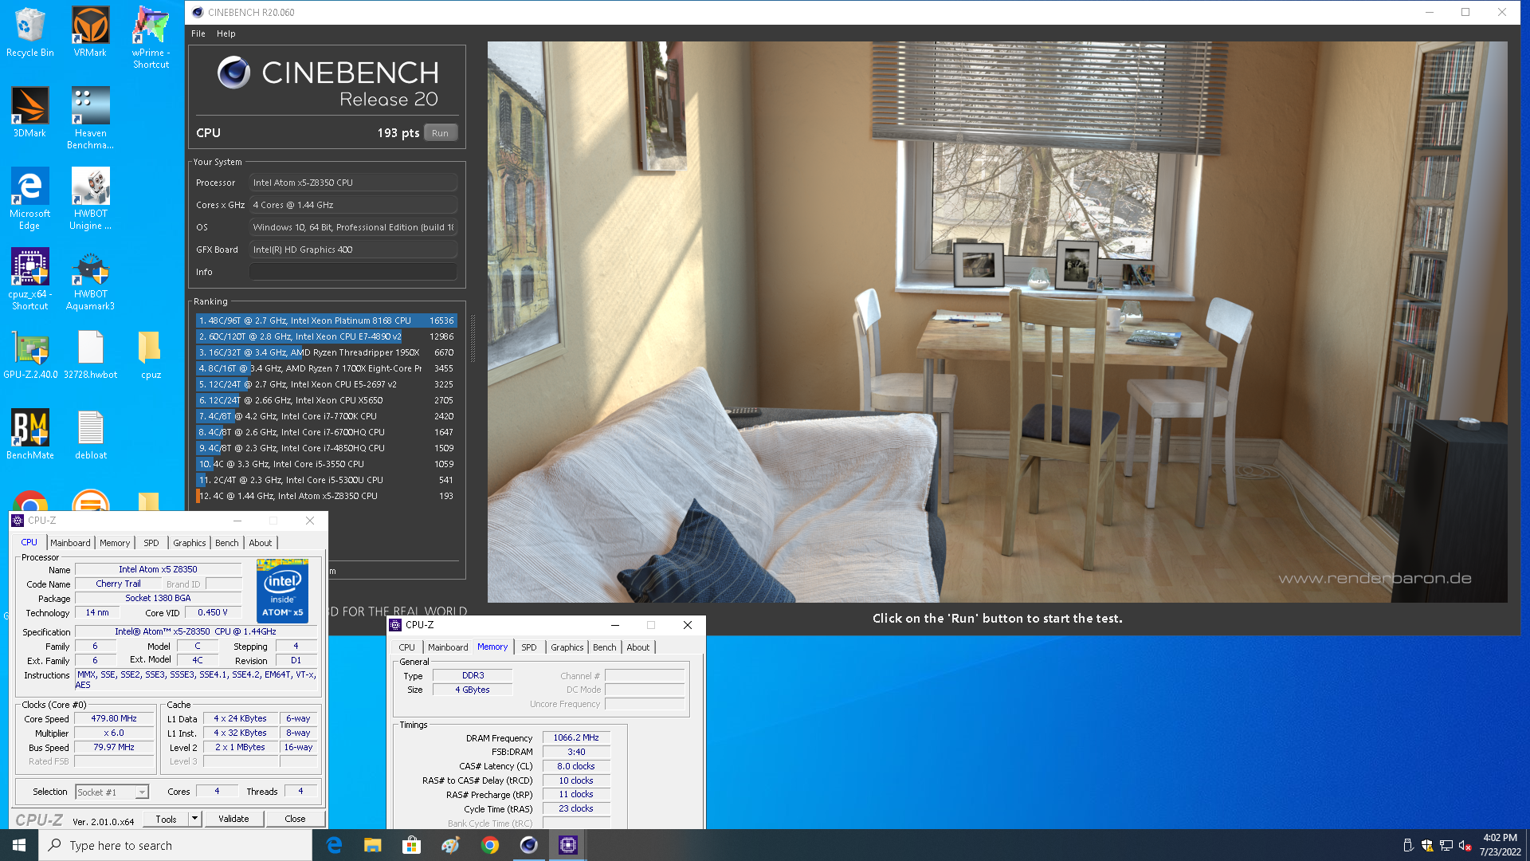Launch the VRMark desktop shortcut

(90, 33)
